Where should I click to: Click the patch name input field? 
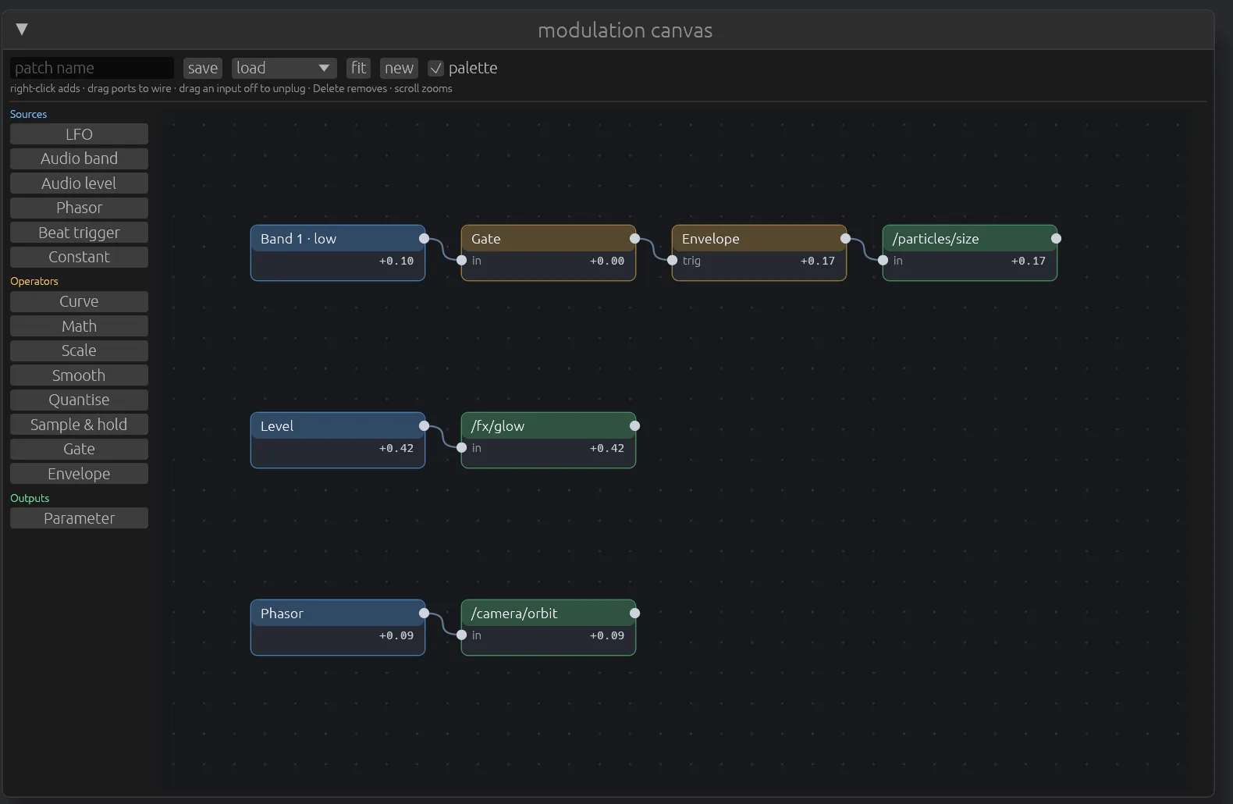click(92, 68)
